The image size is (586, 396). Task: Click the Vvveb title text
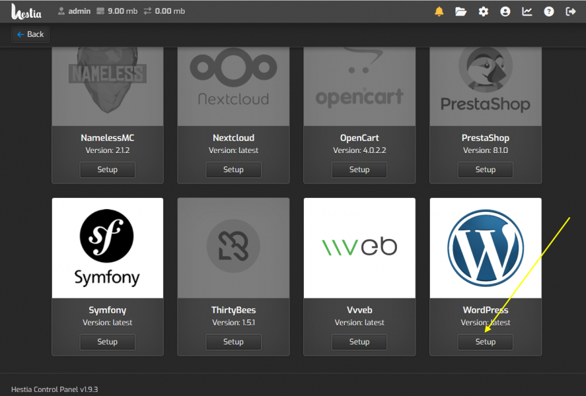click(x=359, y=310)
